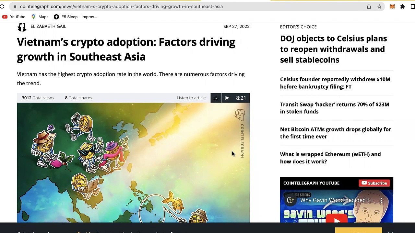Viewport: 415px width, 233px height.
Task: Click the article subtitle about highest adoption rate
Action: coord(131,79)
